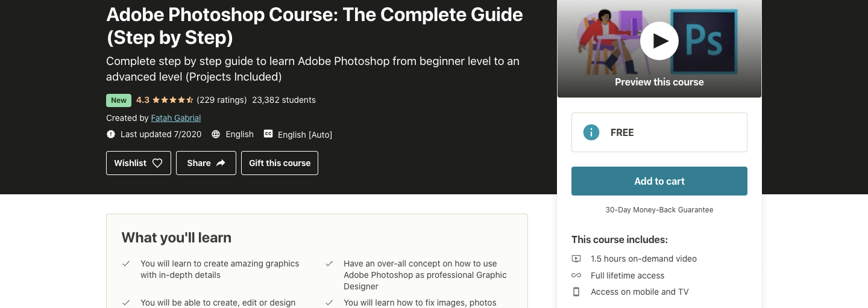Click the last updated badge icon
This screenshot has height=308, width=868.
pyautogui.click(x=111, y=134)
